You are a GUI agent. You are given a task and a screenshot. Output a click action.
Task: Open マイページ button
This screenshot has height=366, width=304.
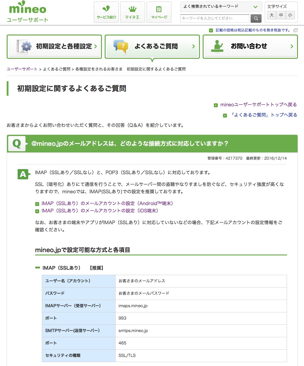[159, 12]
